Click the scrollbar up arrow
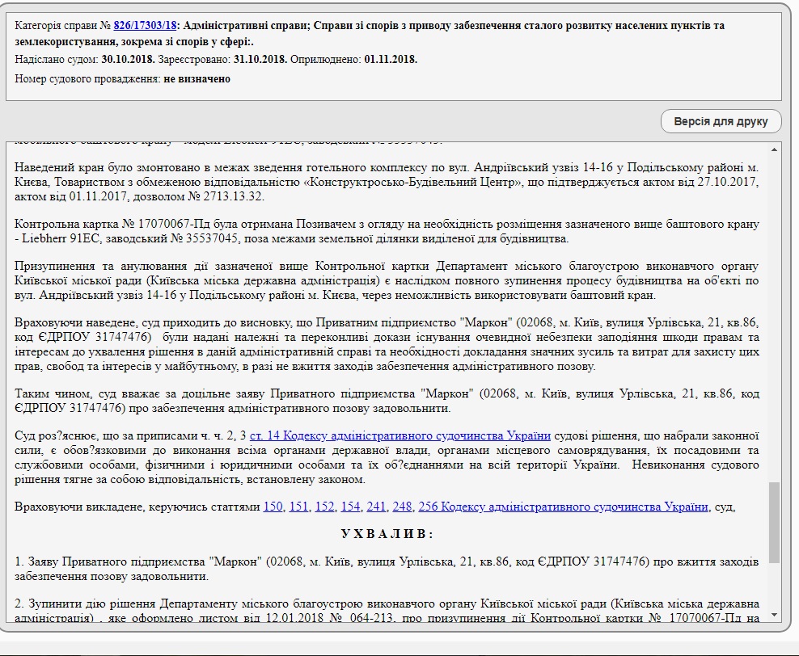Screen dimensions: 799x656 pos(774,149)
